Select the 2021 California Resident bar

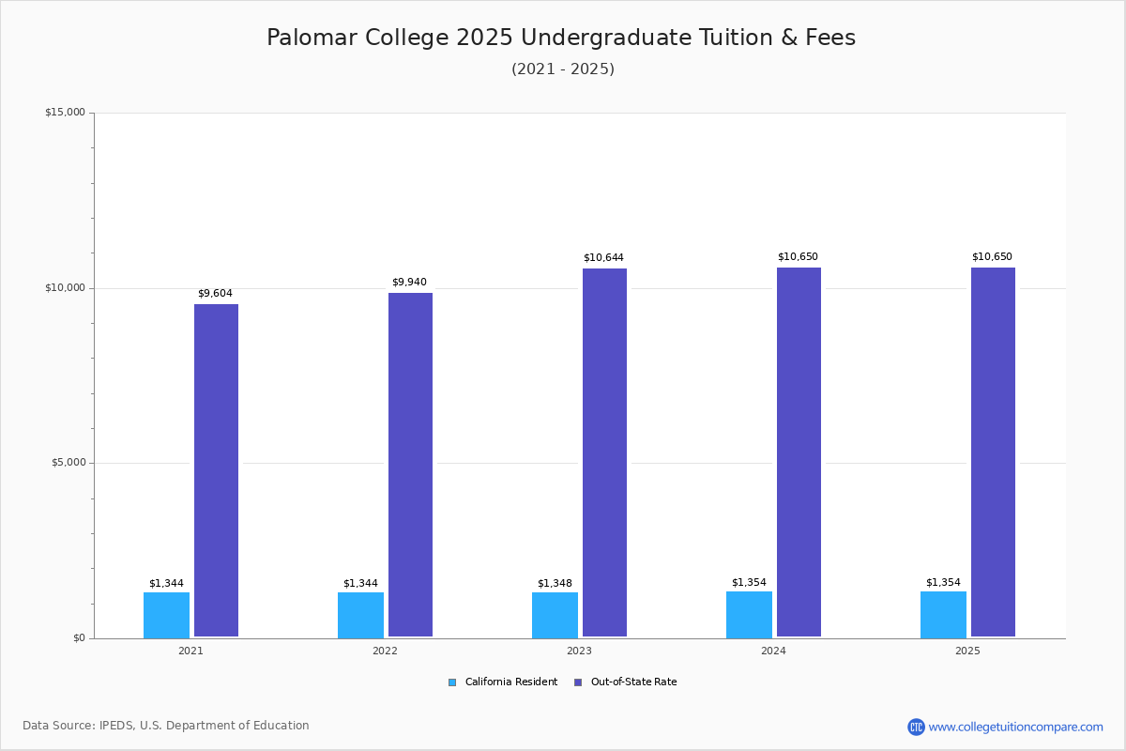coord(166,615)
